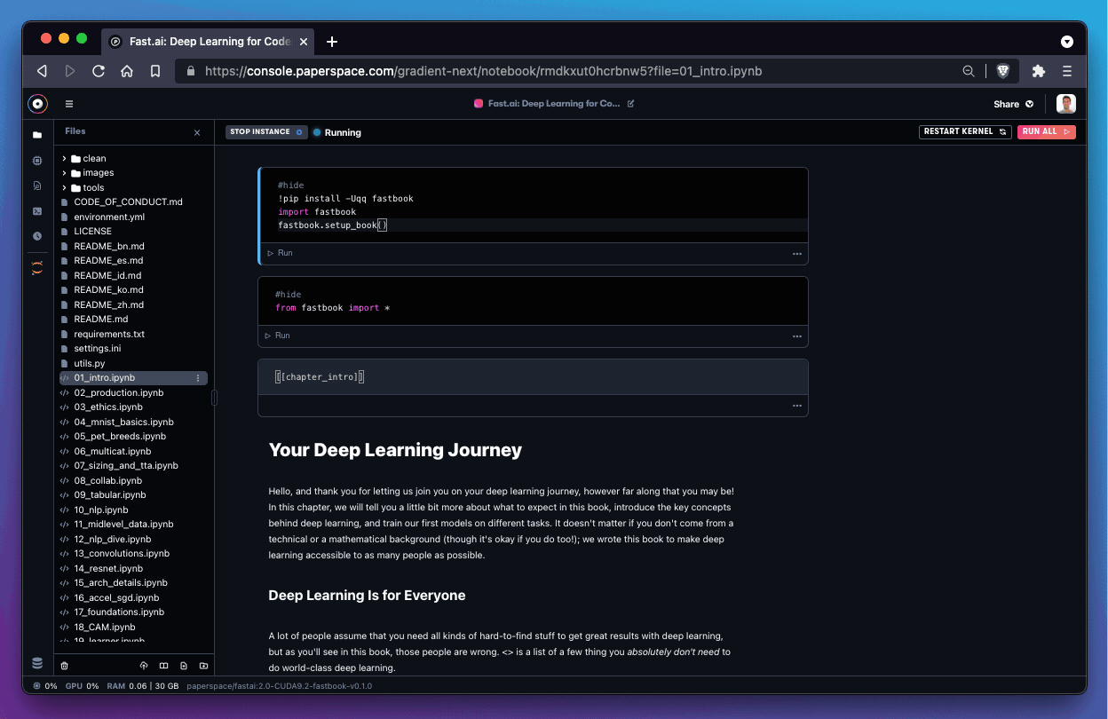
Task: Expand the tools folder
Action: click(x=65, y=188)
